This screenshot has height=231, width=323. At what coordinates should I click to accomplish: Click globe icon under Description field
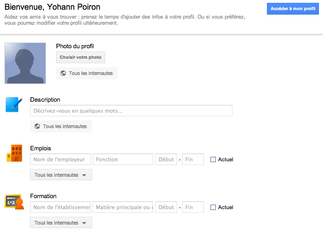[37, 126]
